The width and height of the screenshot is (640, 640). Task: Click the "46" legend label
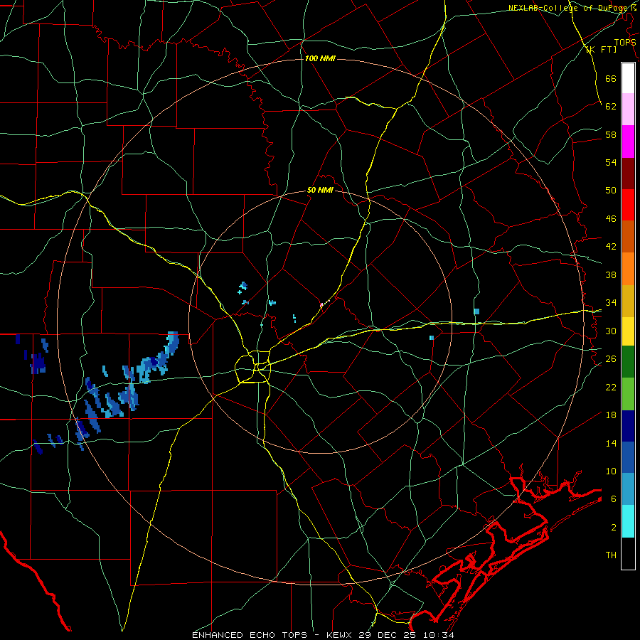point(611,219)
